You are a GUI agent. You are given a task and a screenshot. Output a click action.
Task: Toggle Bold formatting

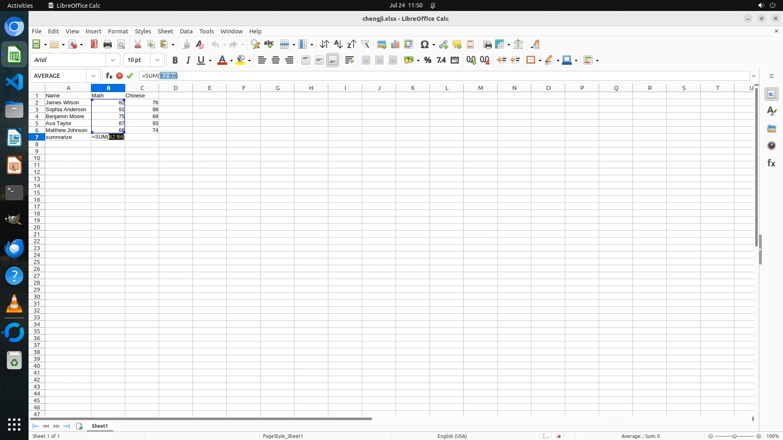point(175,60)
